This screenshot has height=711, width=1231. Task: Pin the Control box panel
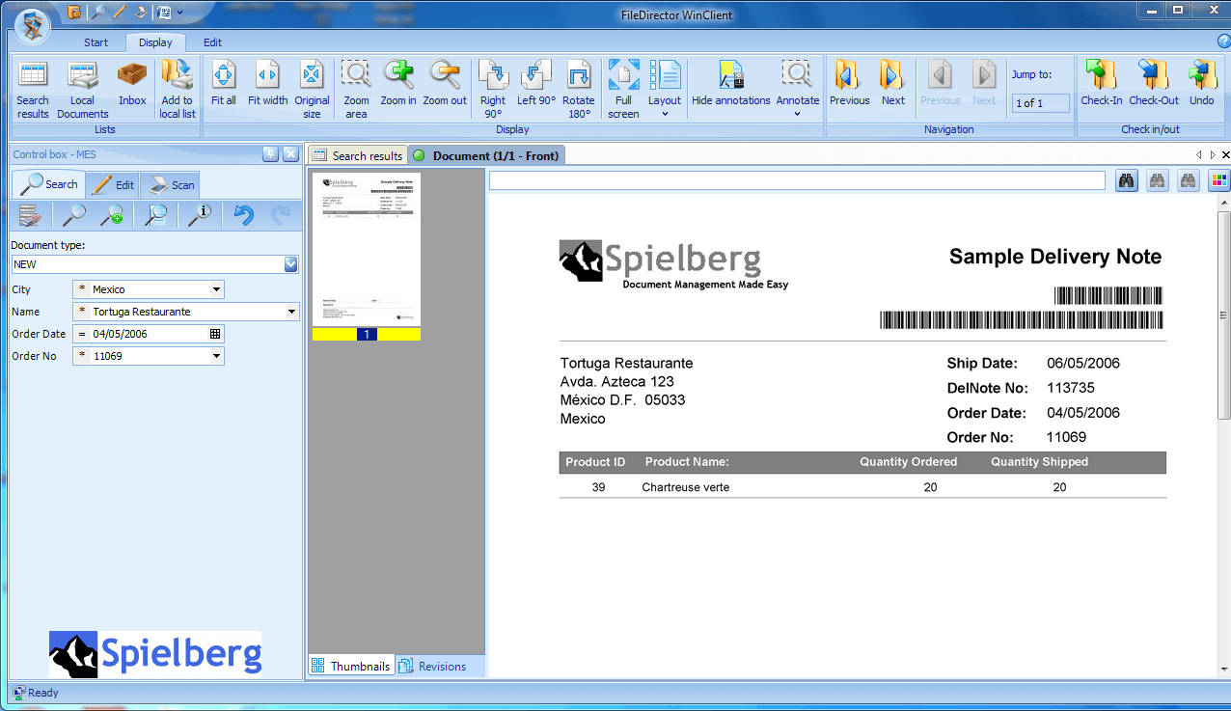[271, 154]
